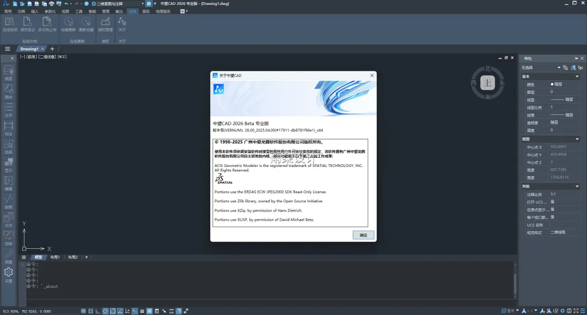Open the 文件 file sidebar tool

(x=8, y=220)
